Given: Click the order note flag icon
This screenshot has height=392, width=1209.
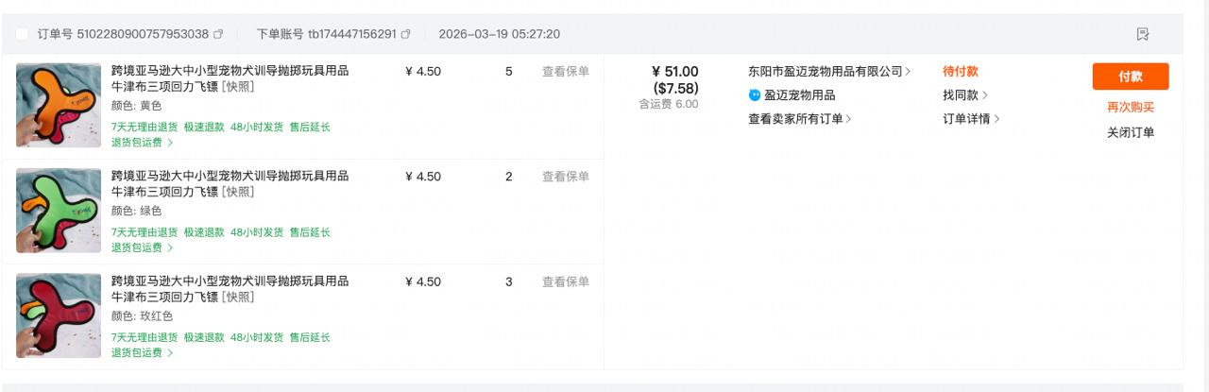Looking at the screenshot, I should 1143,34.
